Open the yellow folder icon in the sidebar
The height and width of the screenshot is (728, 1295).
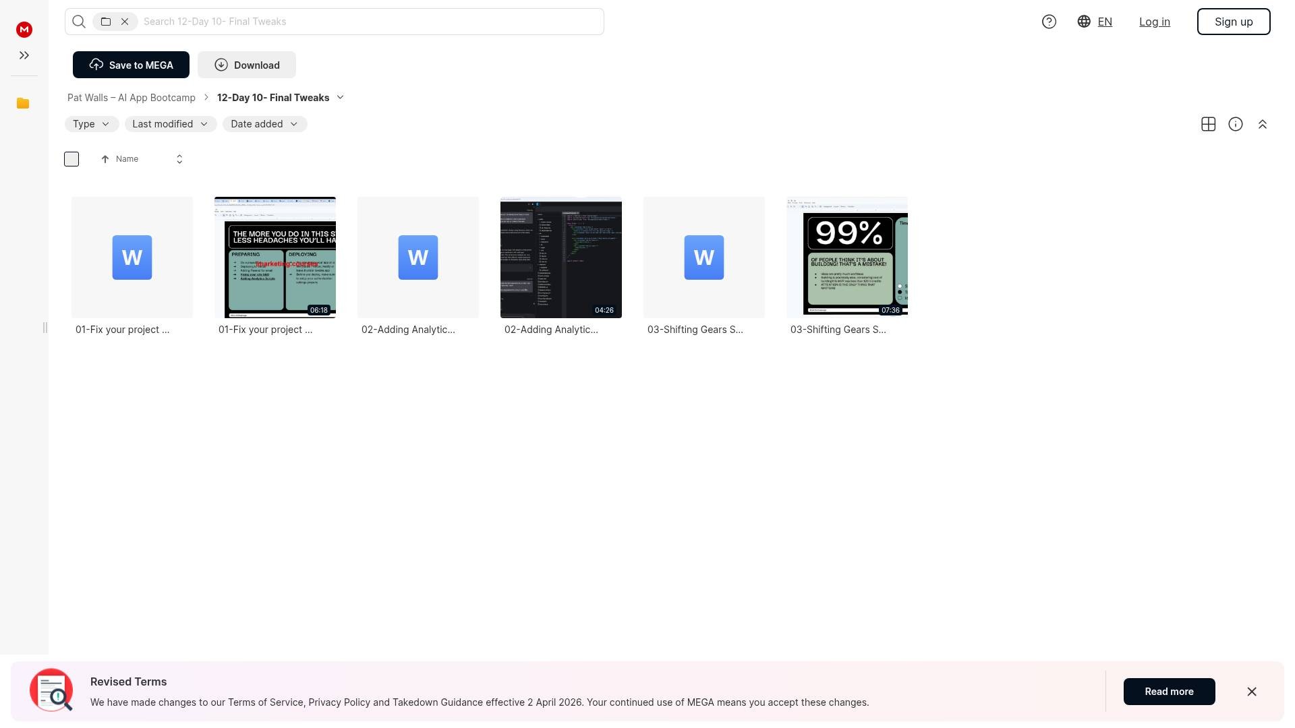pos(23,103)
